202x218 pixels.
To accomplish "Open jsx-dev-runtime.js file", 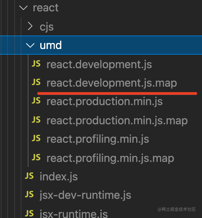I will tap(85, 195).
